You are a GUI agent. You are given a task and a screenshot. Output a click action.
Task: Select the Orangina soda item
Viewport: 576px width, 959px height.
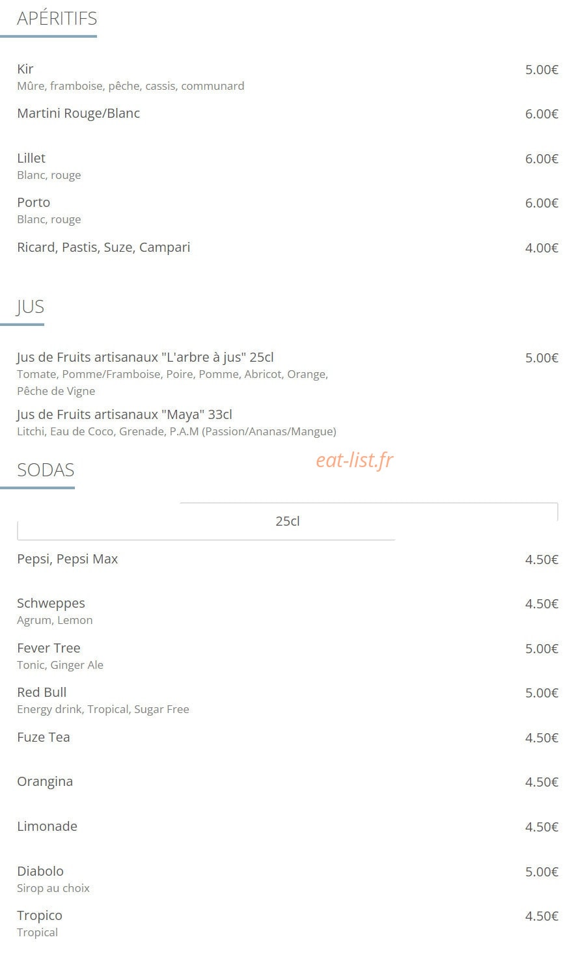(45, 781)
